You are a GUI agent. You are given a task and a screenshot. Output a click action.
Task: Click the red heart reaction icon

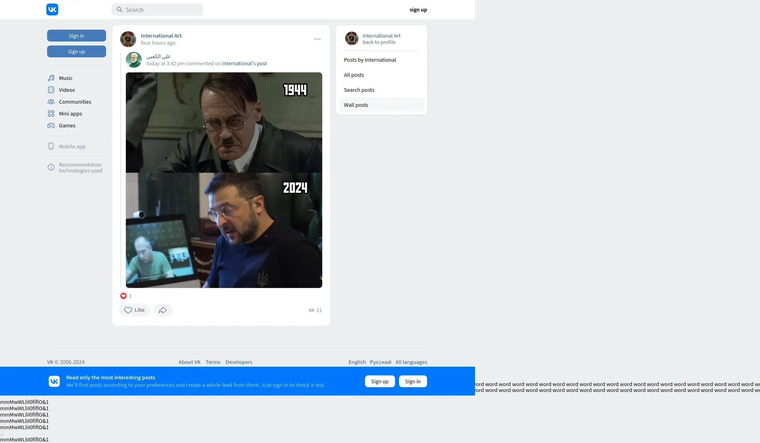[x=123, y=296]
